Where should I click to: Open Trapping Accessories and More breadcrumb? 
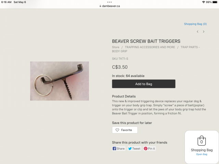[150, 47]
